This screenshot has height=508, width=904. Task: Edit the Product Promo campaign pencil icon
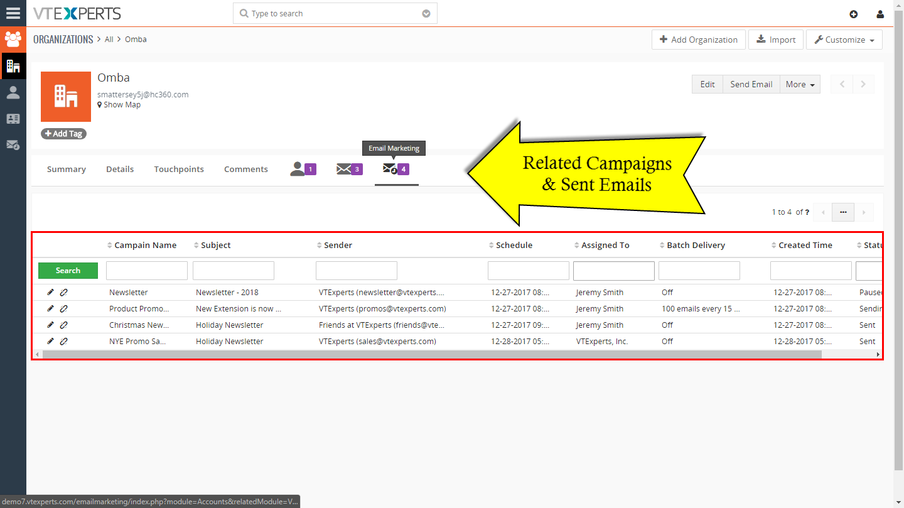point(50,308)
